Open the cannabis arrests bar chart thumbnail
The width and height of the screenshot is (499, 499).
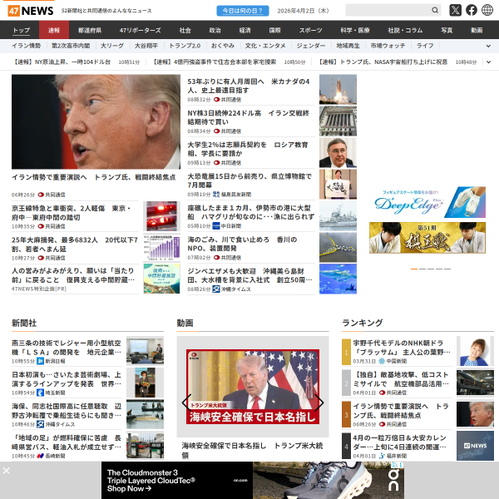(161, 248)
